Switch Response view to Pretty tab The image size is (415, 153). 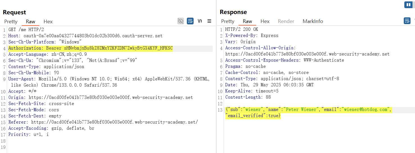point(228,21)
